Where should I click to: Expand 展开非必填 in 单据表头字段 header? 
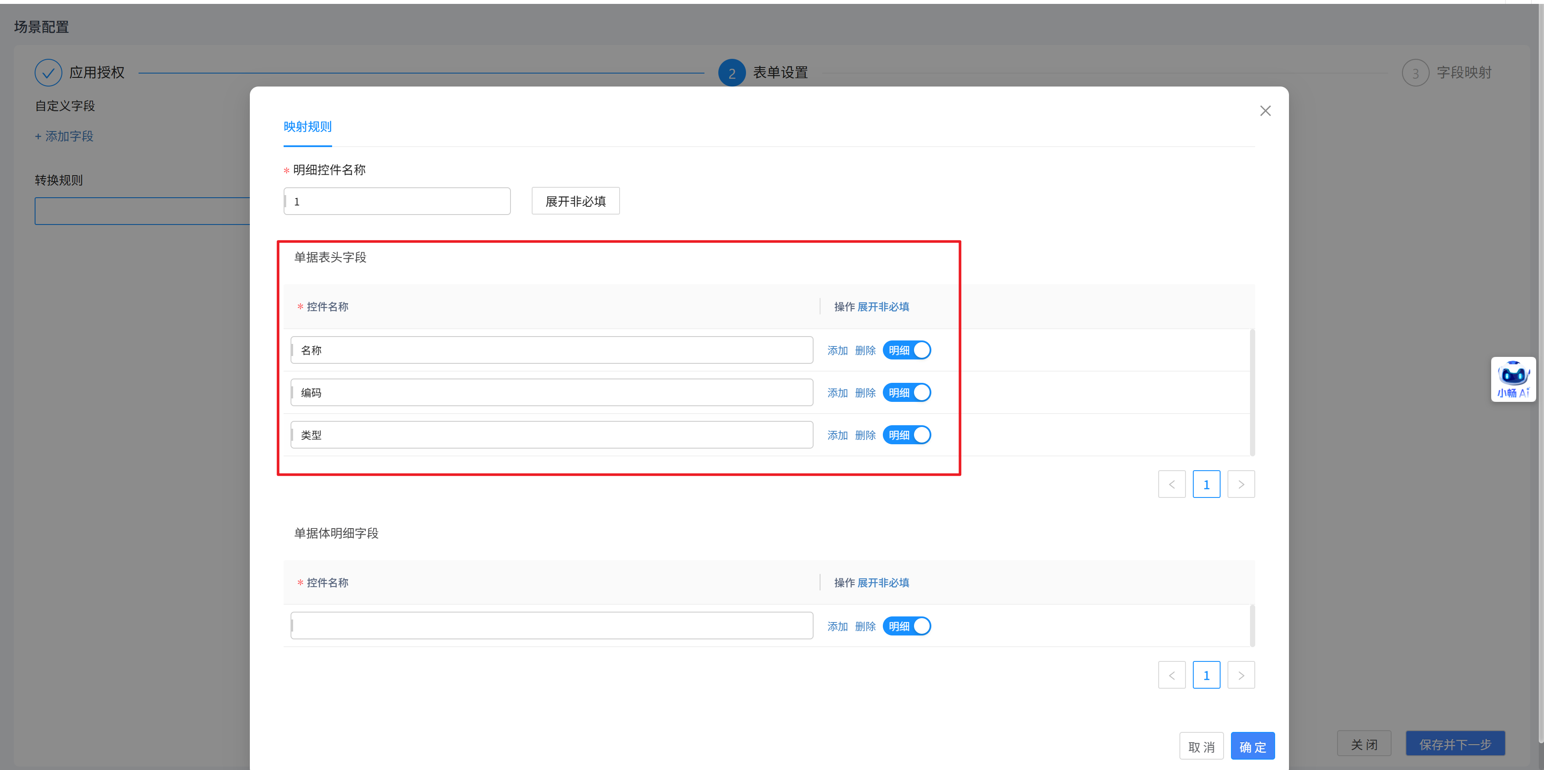(x=883, y=307)
